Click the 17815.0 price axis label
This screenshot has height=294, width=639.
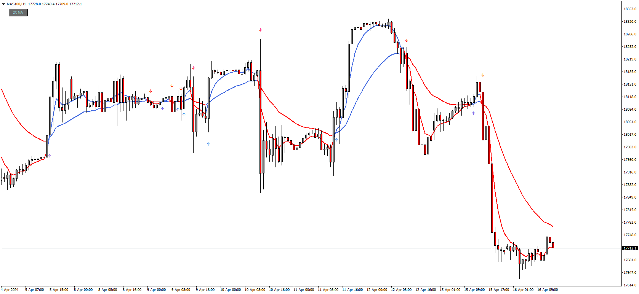pos(630,210)
